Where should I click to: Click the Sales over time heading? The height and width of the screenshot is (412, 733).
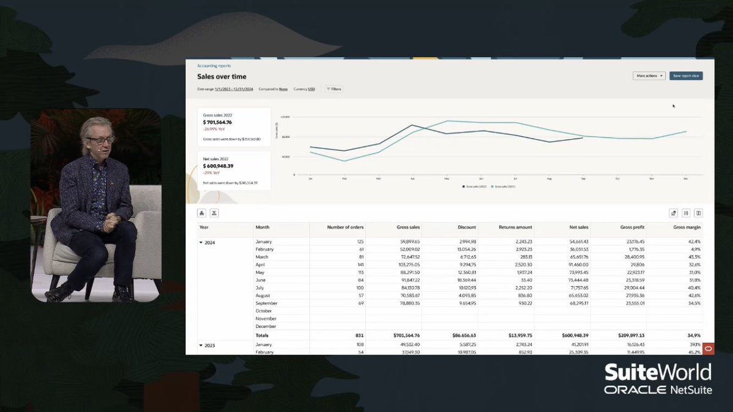pos(221,76)
